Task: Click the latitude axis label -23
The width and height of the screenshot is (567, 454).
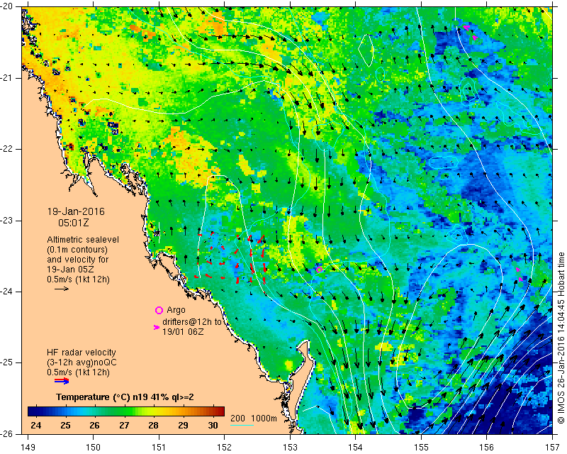Action: click(7, 221)
